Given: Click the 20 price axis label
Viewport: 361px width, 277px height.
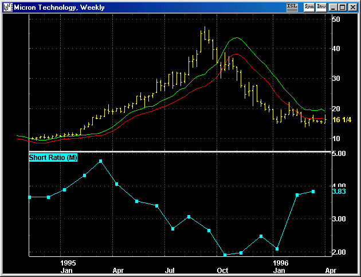Looking at the screenshot, I should click(336, 108).
